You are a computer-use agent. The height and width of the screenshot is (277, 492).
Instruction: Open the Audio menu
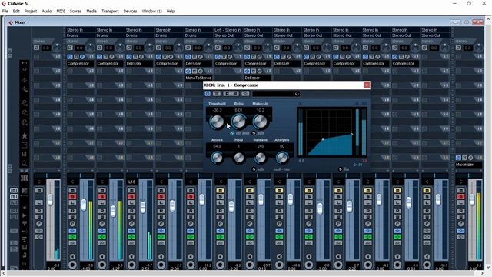pos(47,11)
